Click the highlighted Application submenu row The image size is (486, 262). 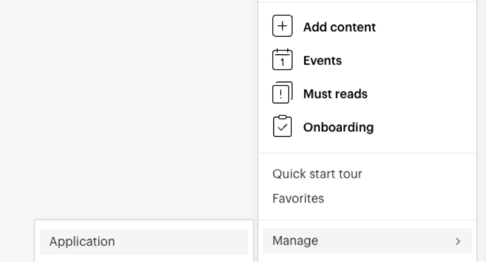144,242
